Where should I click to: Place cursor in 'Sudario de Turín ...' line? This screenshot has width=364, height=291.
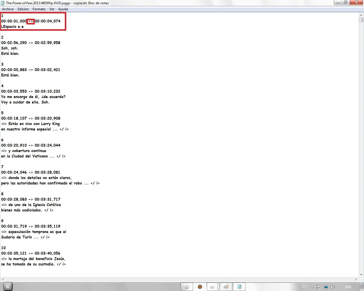[x=25, y=237]
